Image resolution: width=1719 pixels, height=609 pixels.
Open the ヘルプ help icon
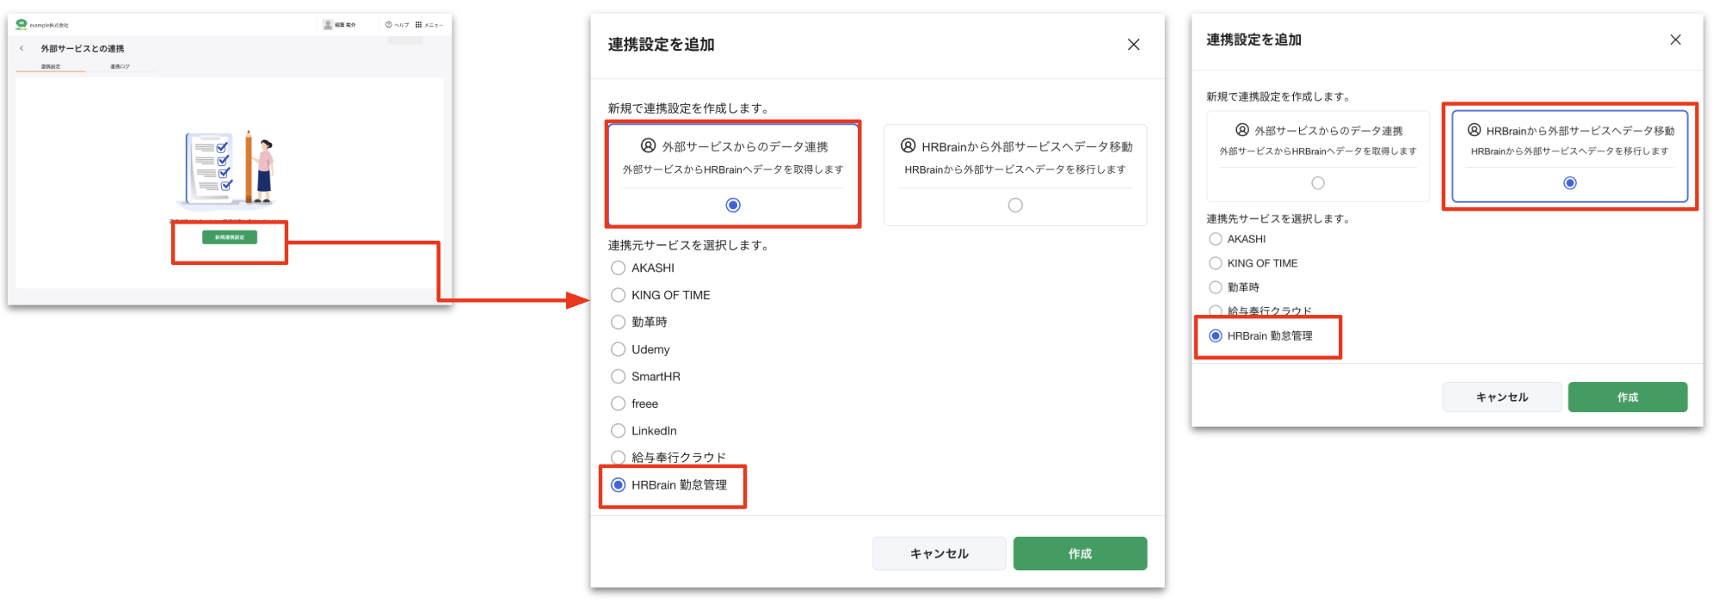tap(389, 25)
